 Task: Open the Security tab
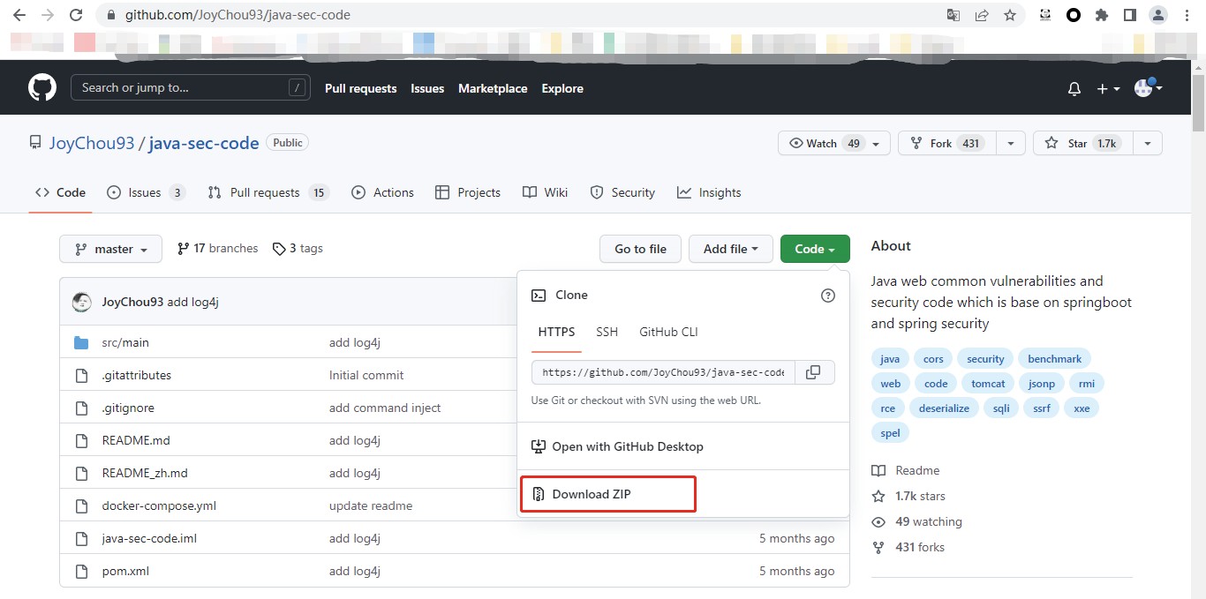[622, 192]
